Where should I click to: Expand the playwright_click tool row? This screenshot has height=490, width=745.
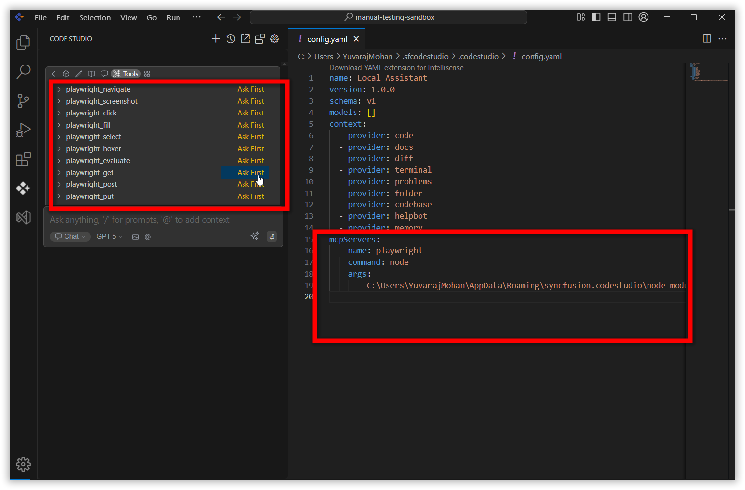tap(59, 113)
